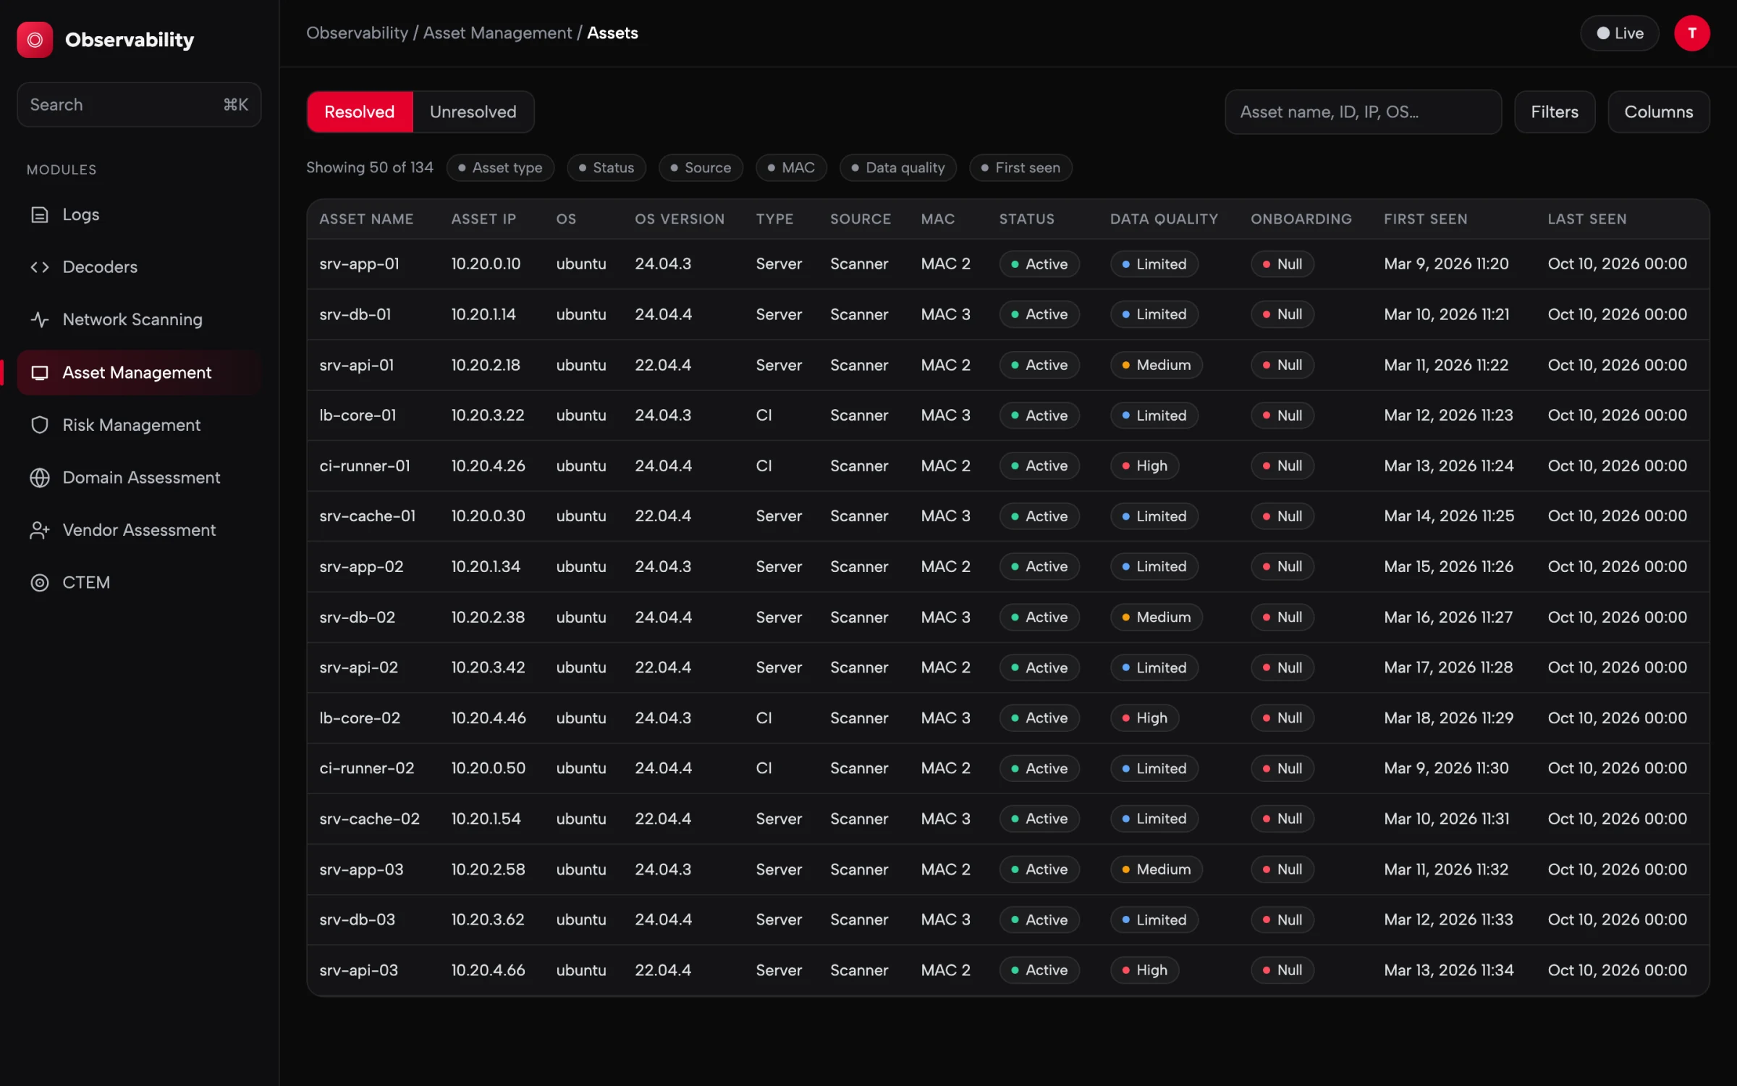The image size is (1737, 1086).
Task: Open Source filter chip
Action: [x=701, y=168]
